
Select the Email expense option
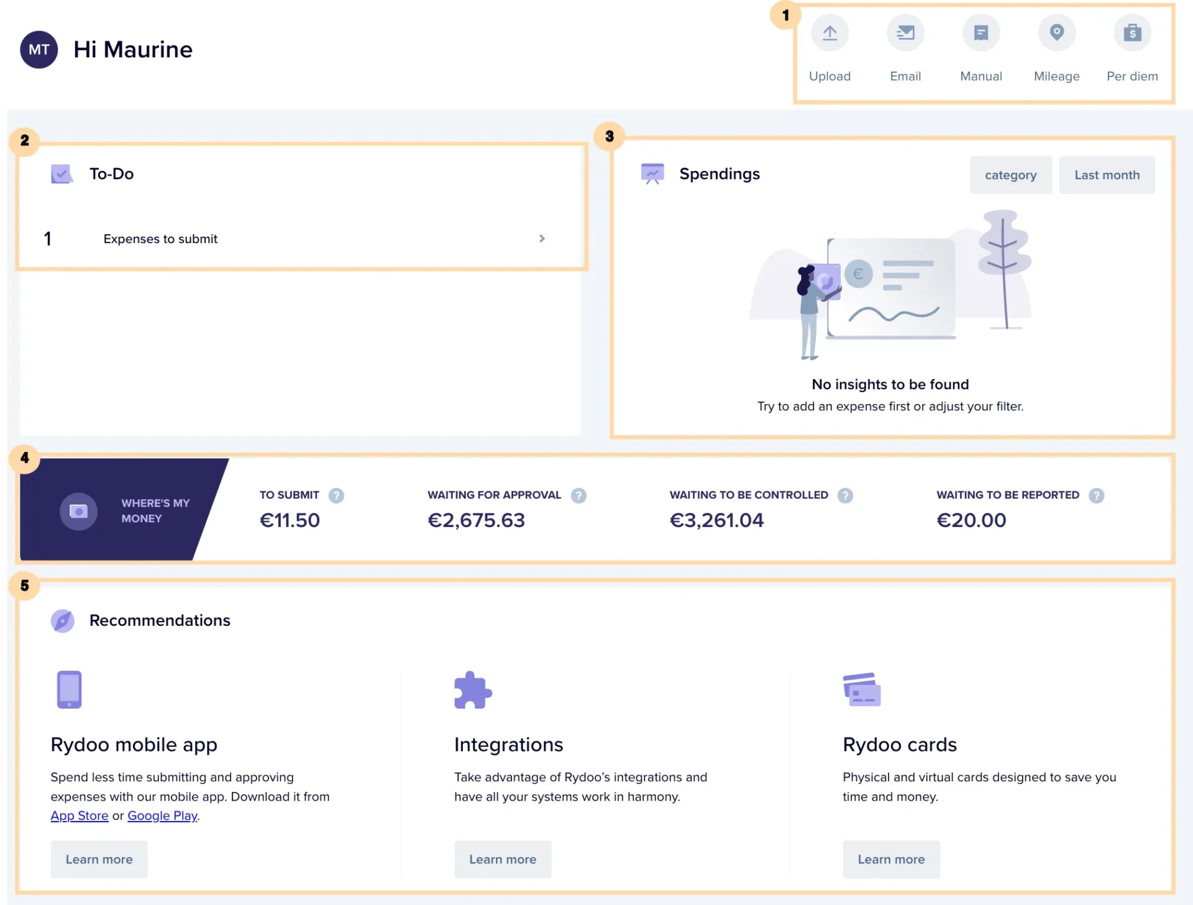905,33
